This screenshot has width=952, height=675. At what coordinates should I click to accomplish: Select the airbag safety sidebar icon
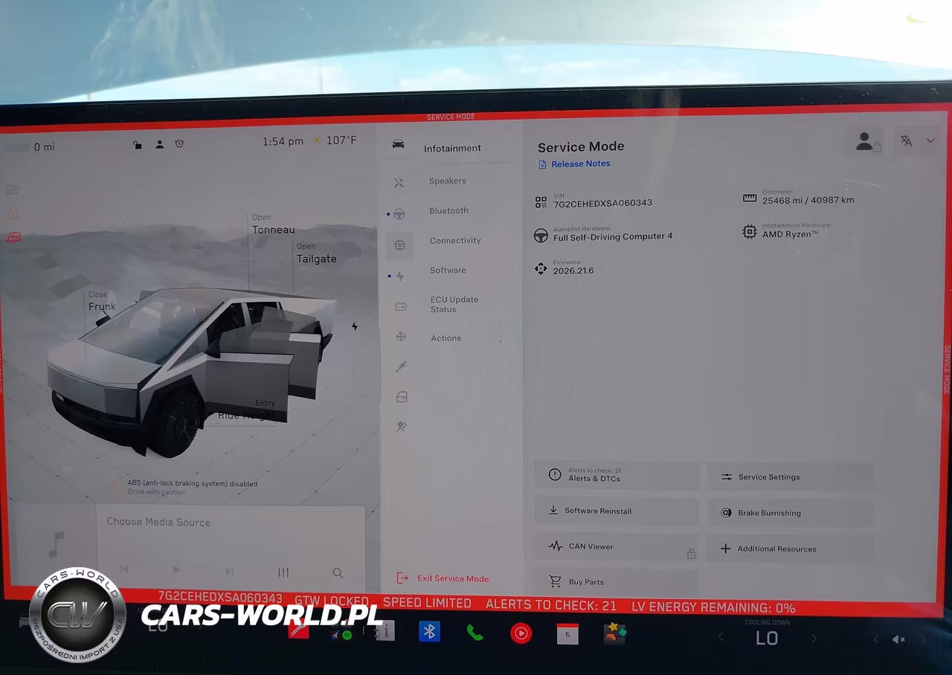pyautogui.click(x=402, y=427)
